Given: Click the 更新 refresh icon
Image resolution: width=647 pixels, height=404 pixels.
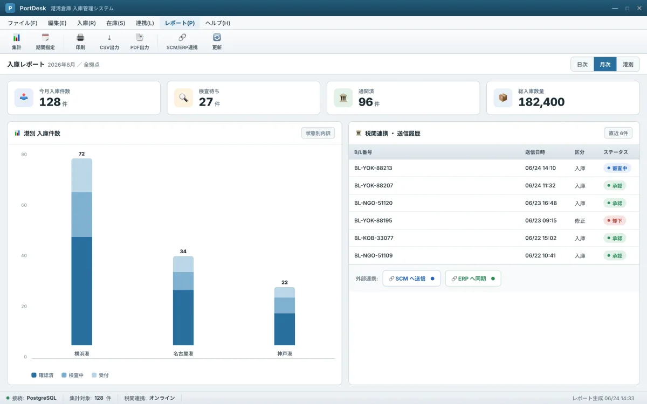Looking at the screenshot, I should (x=217, y=38).
